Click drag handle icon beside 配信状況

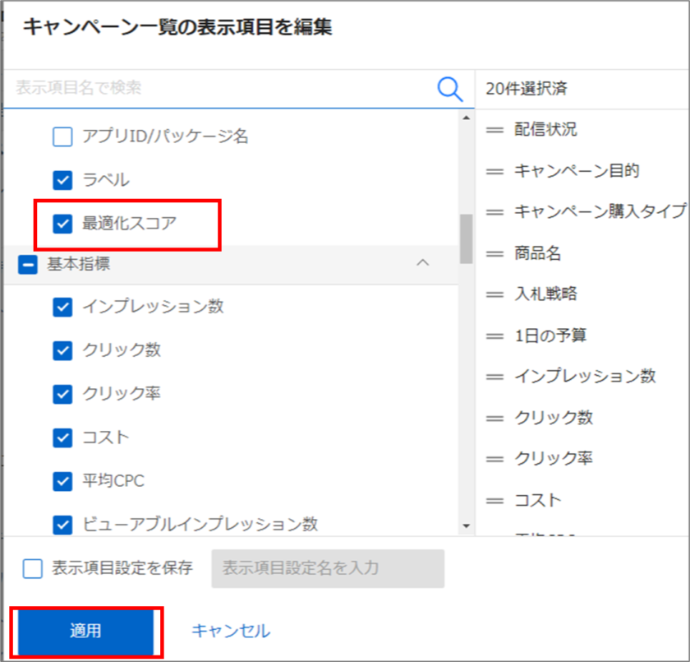click(x=494, y=129)
